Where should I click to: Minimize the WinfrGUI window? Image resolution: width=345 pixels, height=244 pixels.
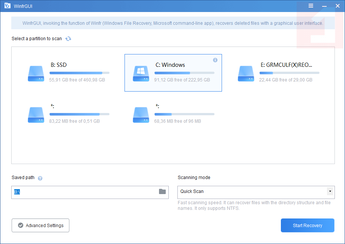pos(324,6)
